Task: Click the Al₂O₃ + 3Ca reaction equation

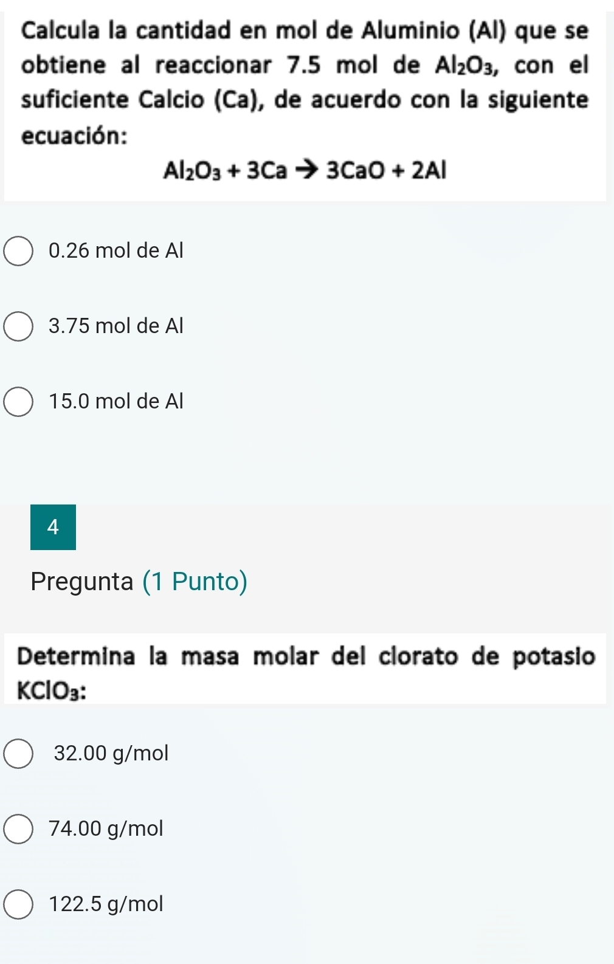Action: click(x=305, y=172)
